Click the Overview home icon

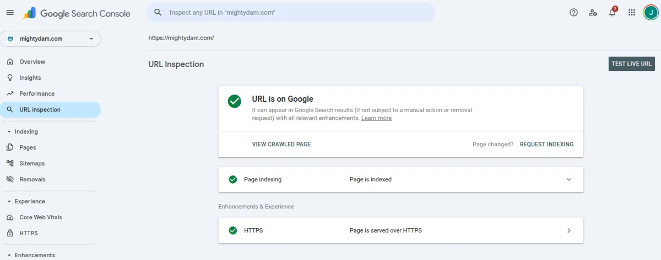pos(10,62)
